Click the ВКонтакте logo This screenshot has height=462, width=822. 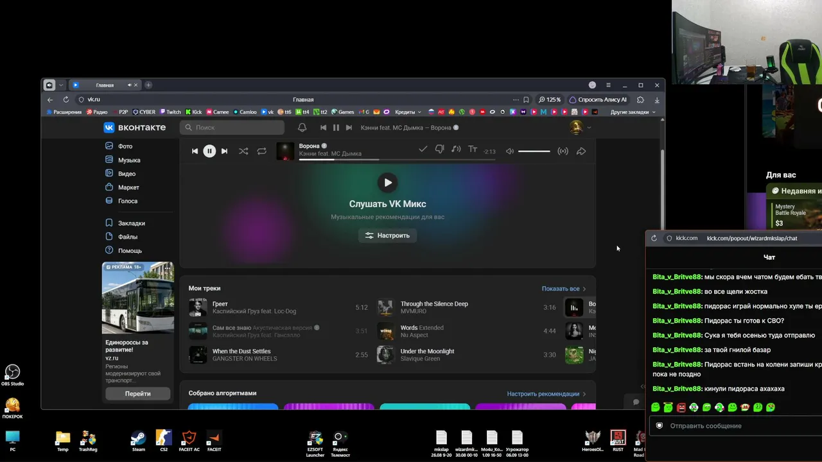tap(135, 128)
